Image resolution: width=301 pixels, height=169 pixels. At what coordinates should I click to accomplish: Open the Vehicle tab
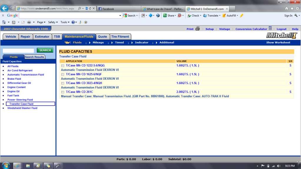[11, 37]
